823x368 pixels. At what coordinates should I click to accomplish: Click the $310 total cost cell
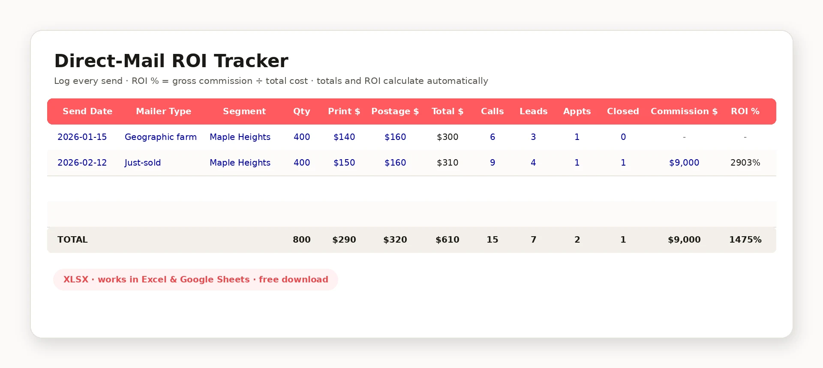click(448, 163)
